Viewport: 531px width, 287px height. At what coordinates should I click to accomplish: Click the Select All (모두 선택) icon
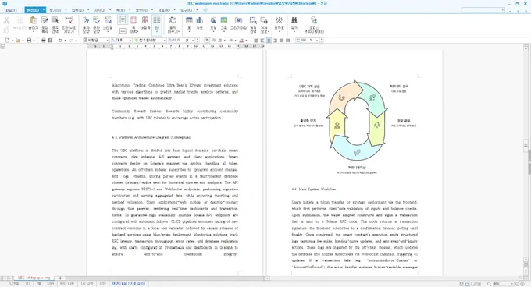point(55,24)
